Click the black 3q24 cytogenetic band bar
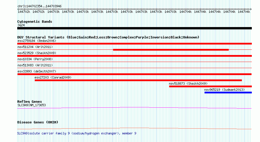This screenshot has height=142, width=260. click(134, 28)
